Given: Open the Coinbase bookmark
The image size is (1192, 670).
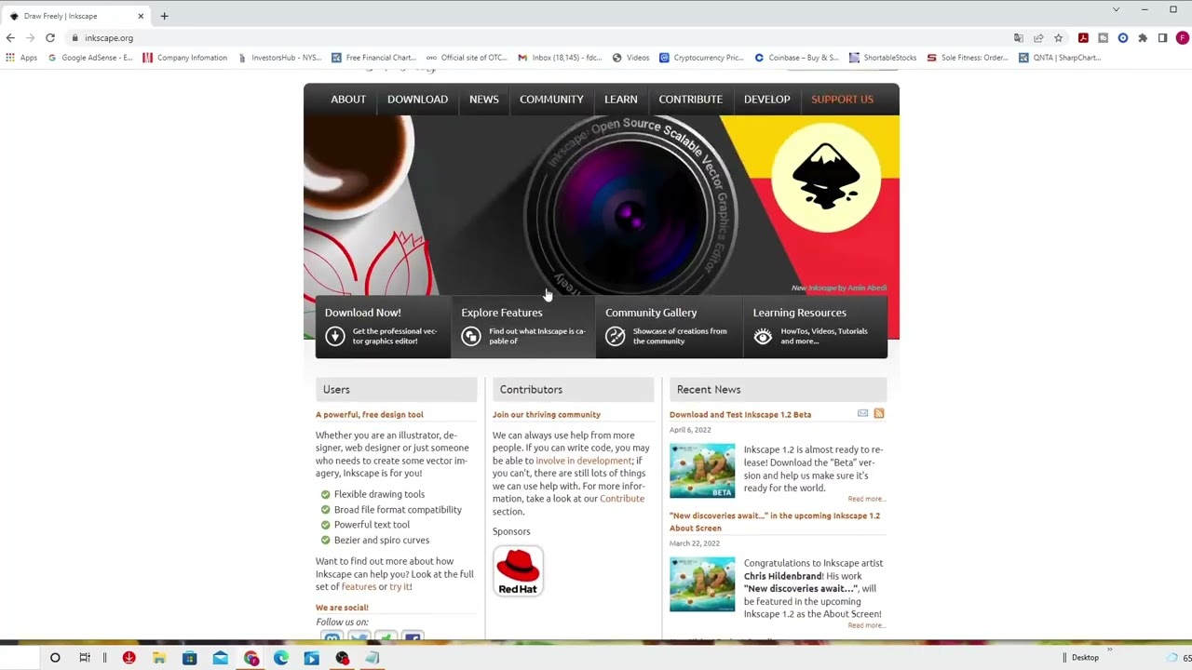Looking at the screenshot, I should [x=796, y=58].
